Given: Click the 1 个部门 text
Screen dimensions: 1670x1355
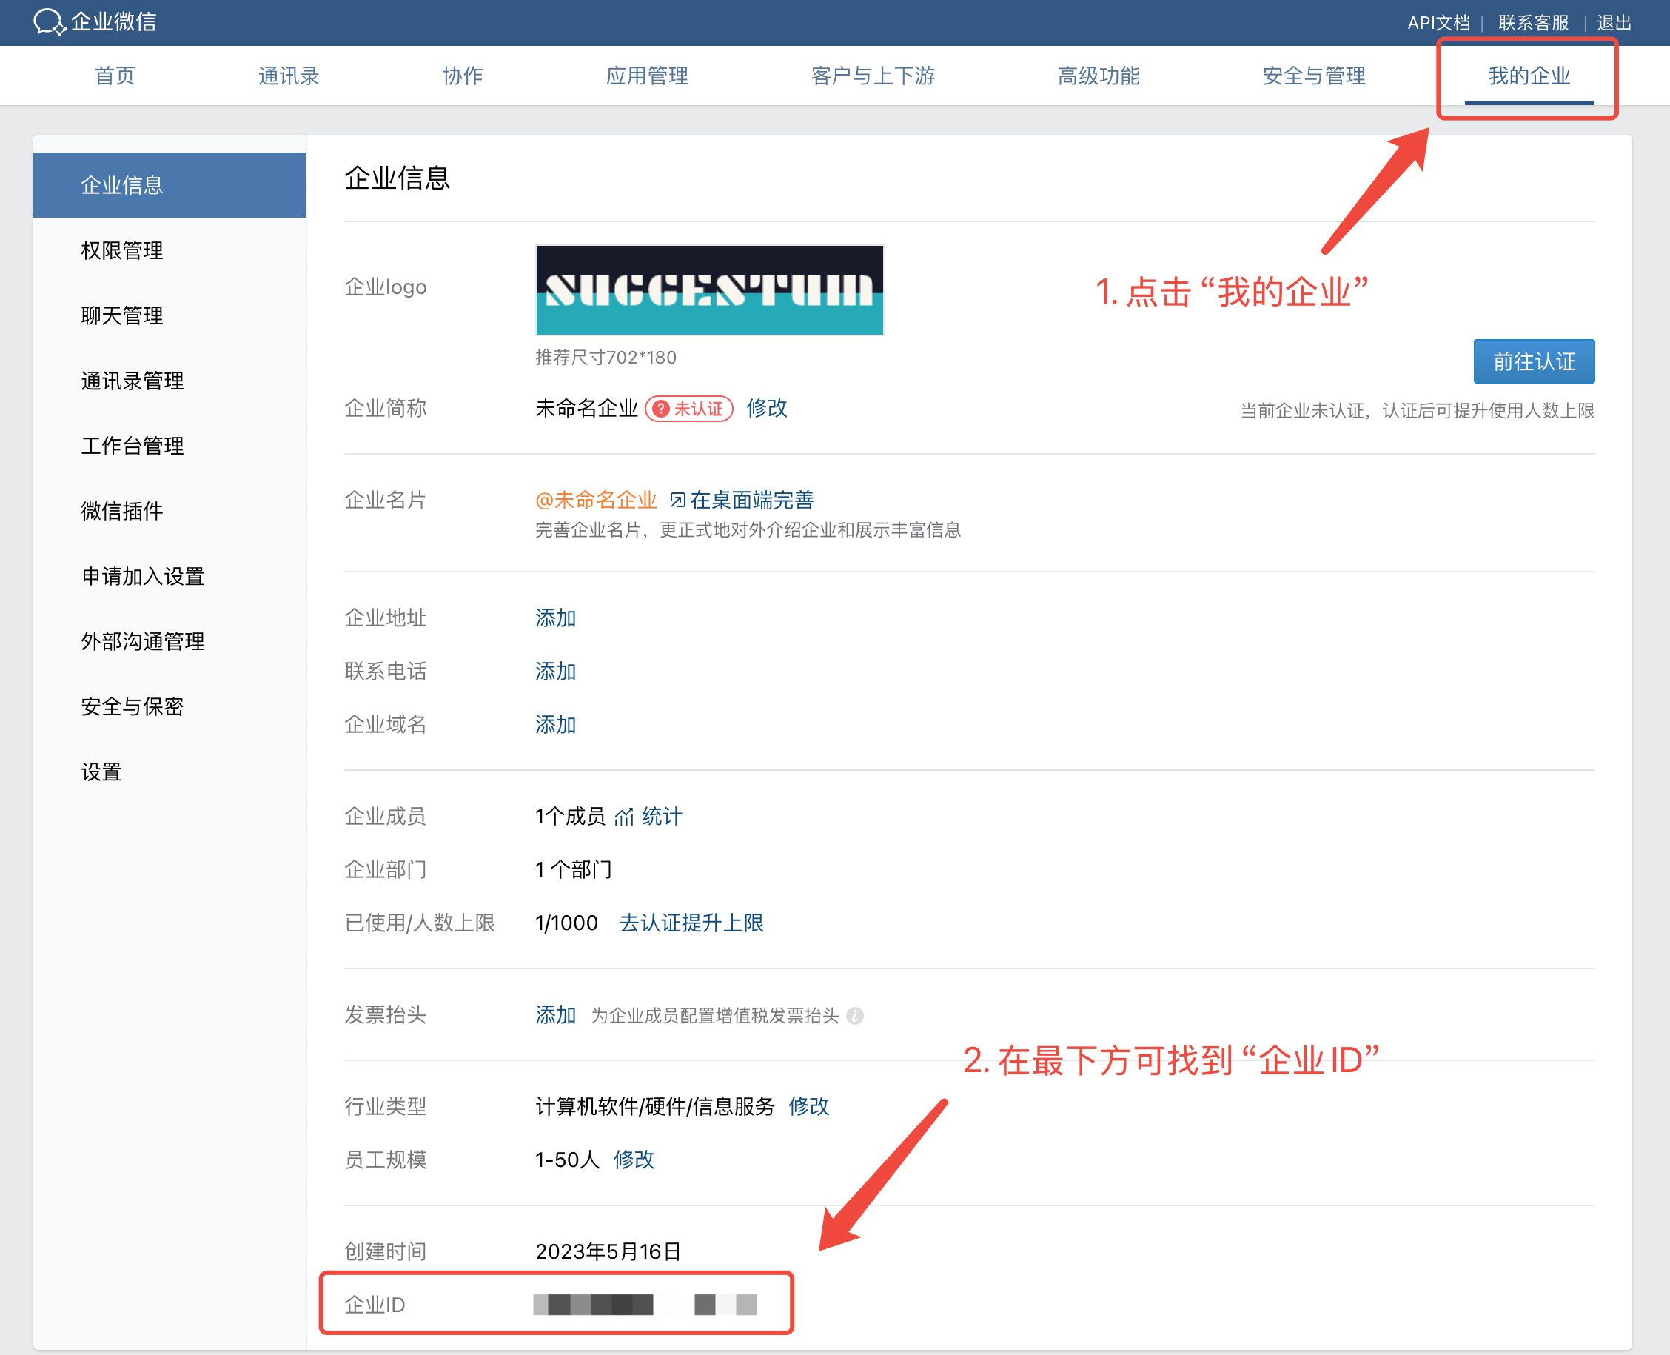Looking at the screenshot, I should (574, 869).
